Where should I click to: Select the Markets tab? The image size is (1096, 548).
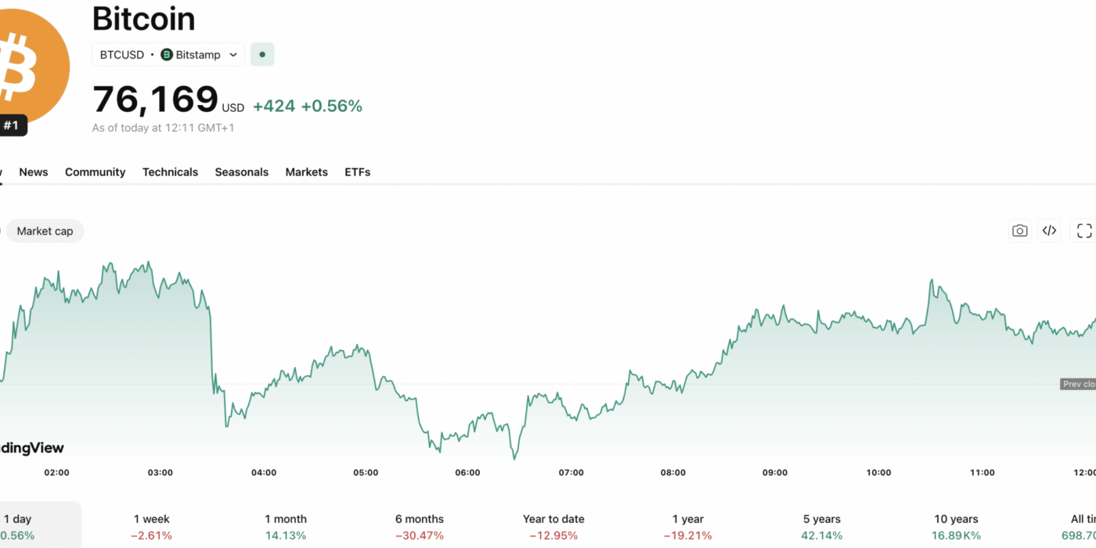(306, 172)
